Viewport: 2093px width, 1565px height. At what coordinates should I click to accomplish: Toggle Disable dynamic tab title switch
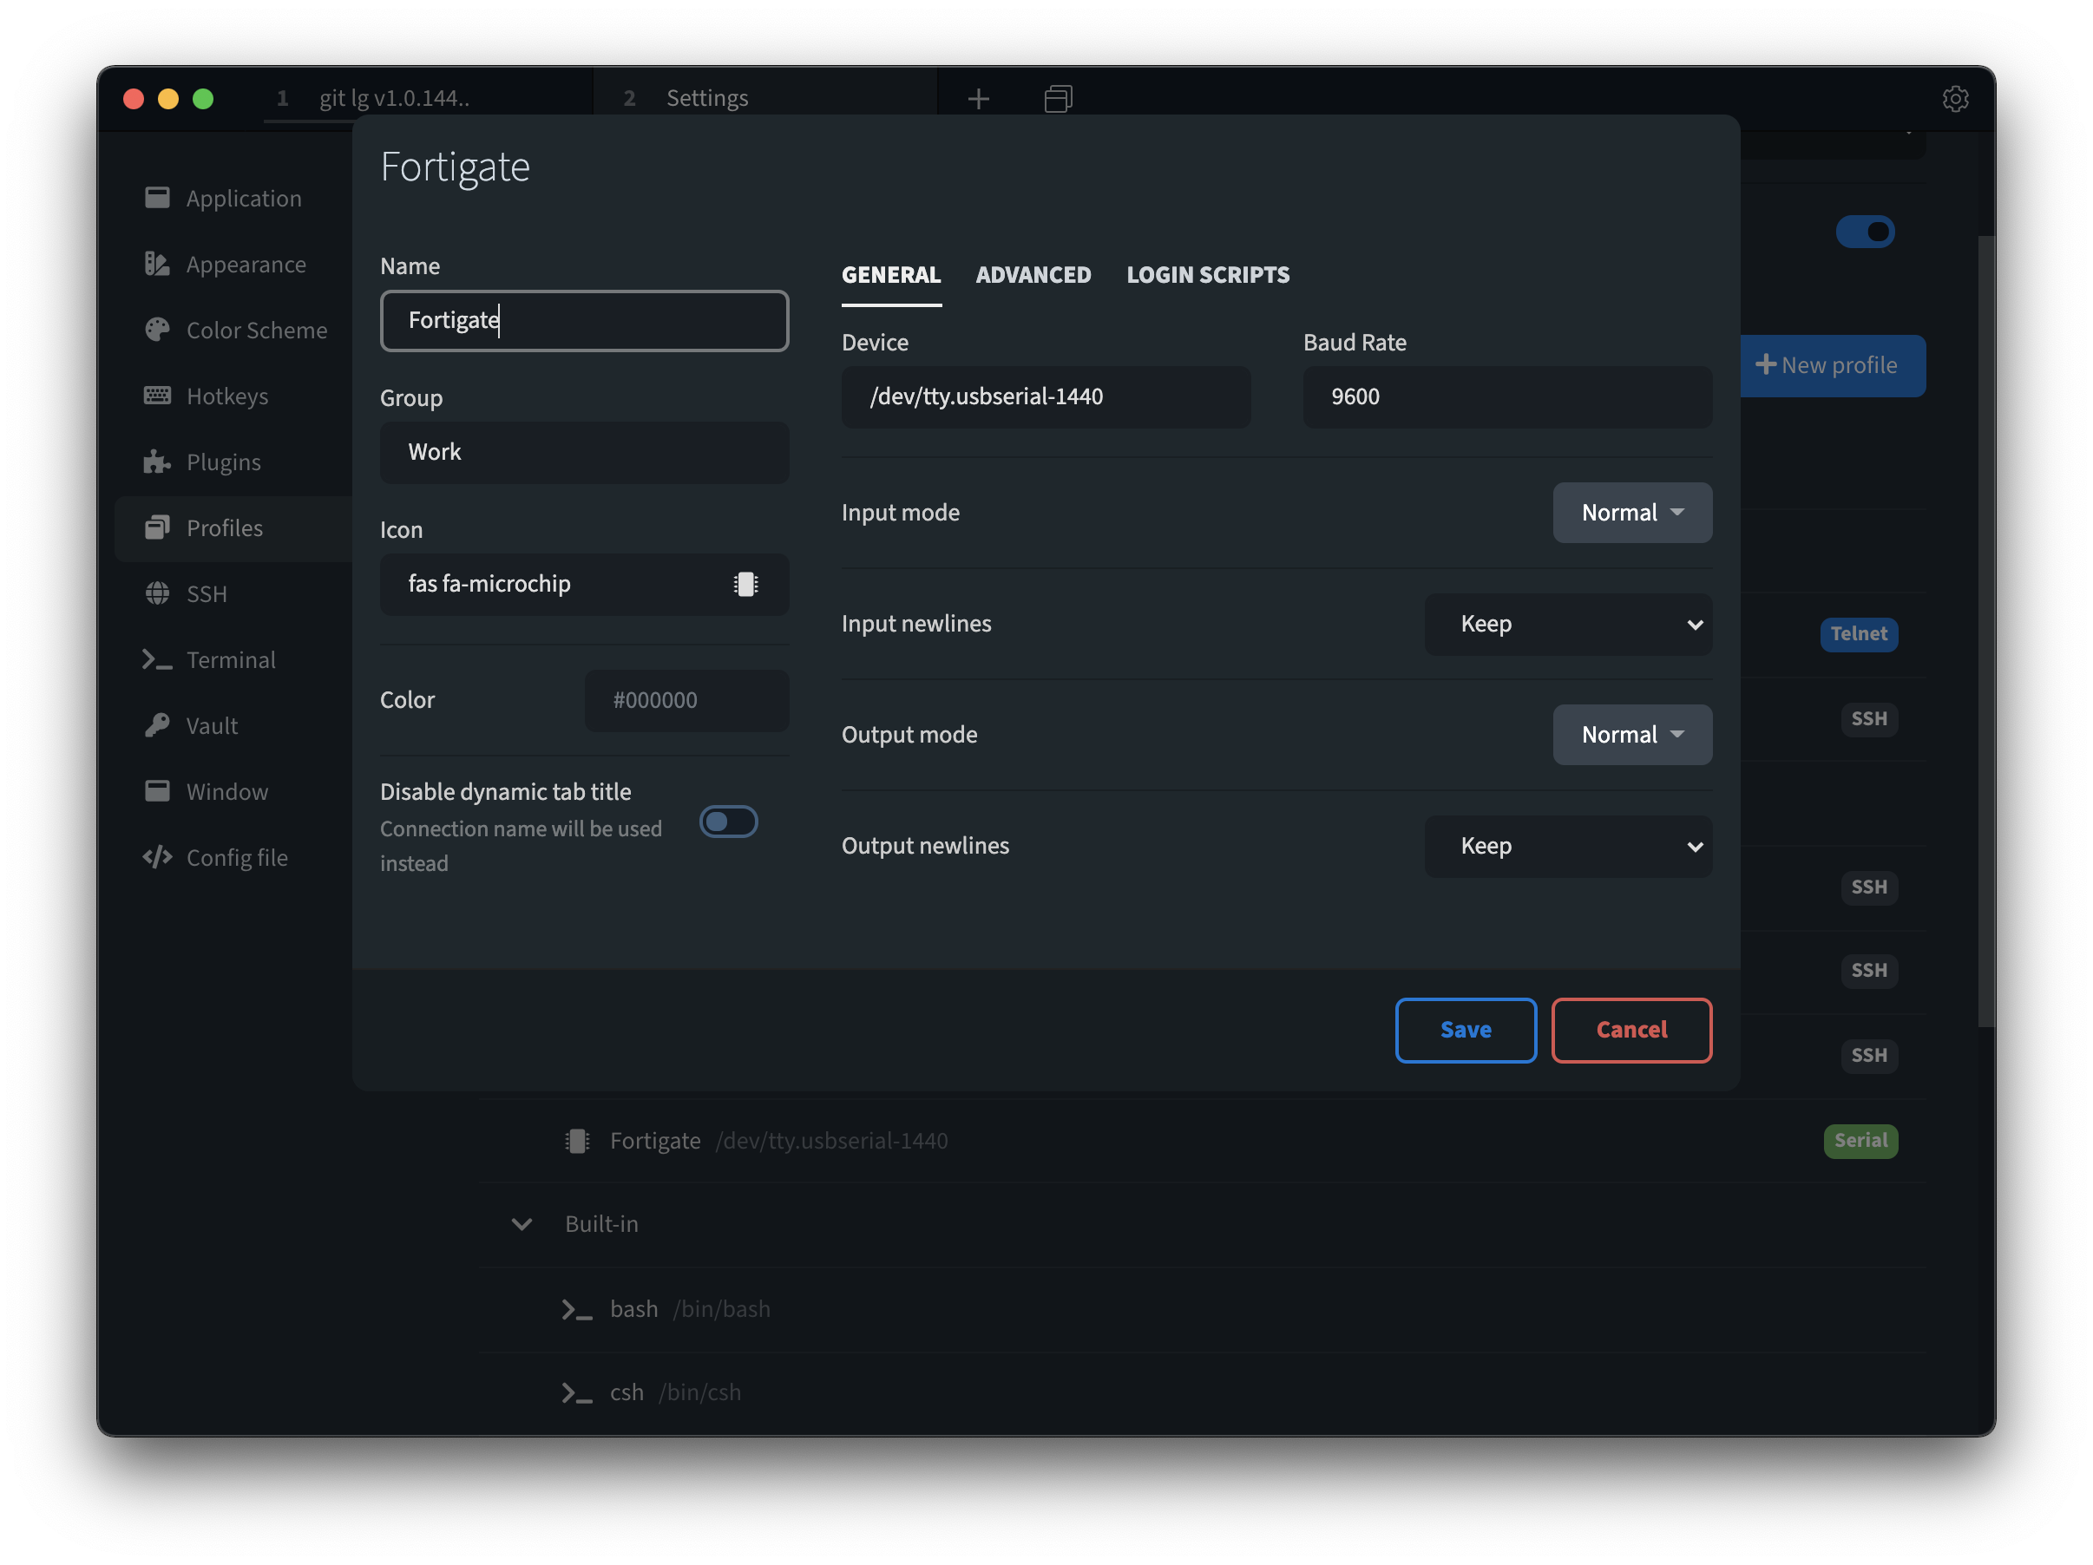(729, 822)
